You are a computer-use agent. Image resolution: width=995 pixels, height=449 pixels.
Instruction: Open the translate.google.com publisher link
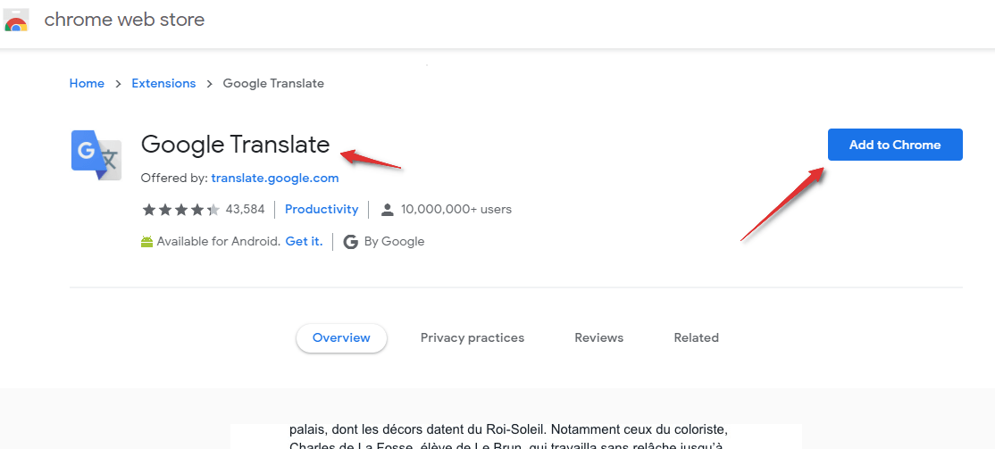coord(275,178)
